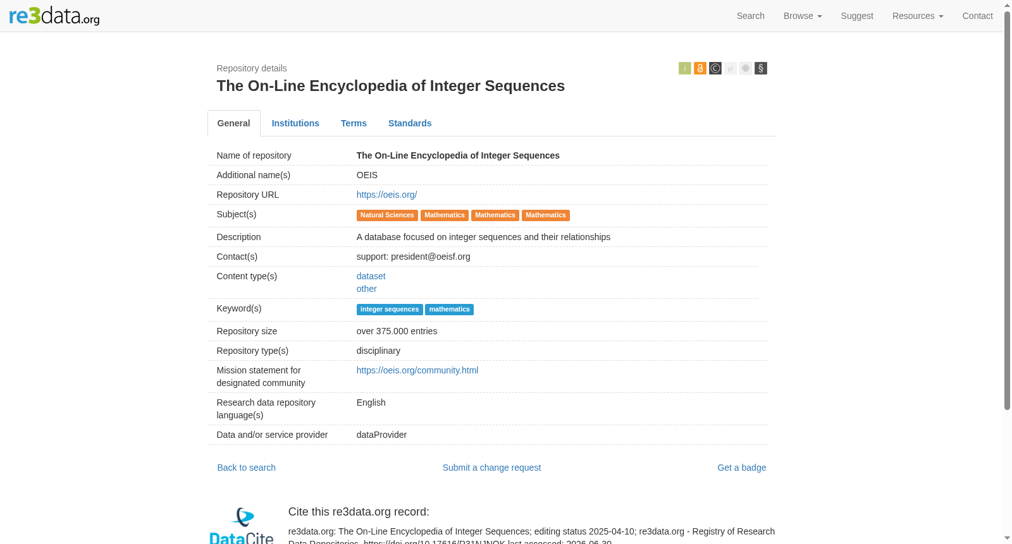Click the second Mathematics subject tag
Screen dimensions: 1012x544
[x=495, y=215]
